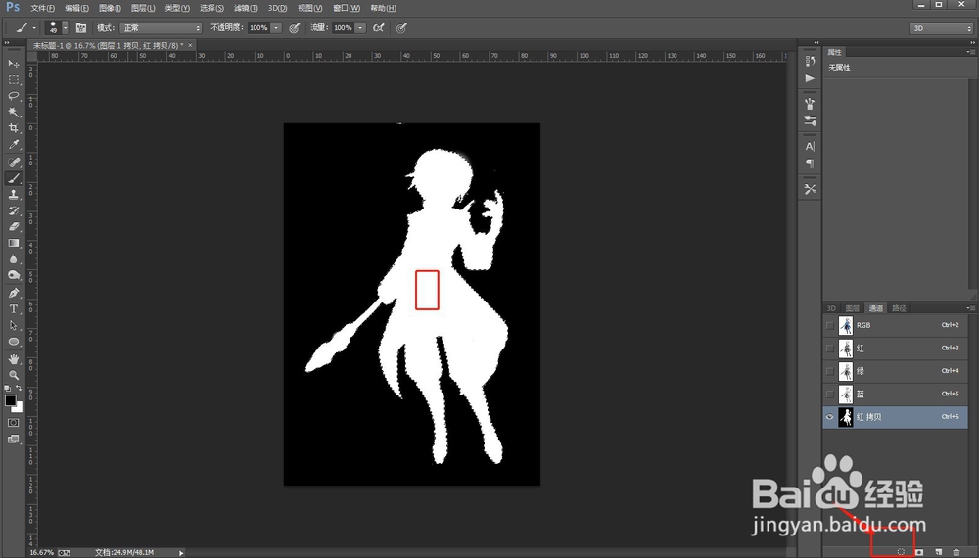Viewport: 979px width, 558px height.
Task: Swap foreground and background colors arrow
Action: pos(19,389)
